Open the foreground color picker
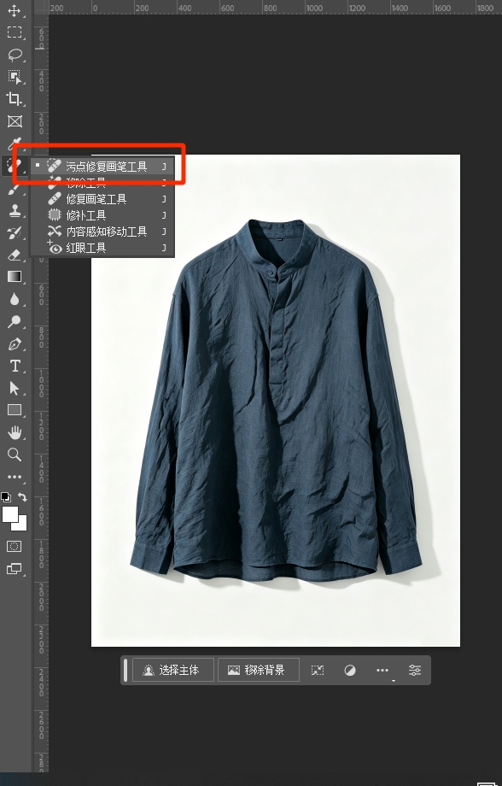Screen dimensions: 502x786 pos(9,514)
